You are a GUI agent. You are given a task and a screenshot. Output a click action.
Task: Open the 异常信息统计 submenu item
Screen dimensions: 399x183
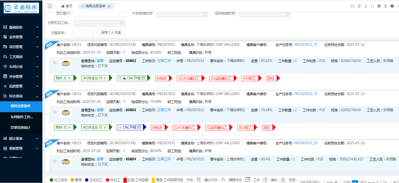20,128
